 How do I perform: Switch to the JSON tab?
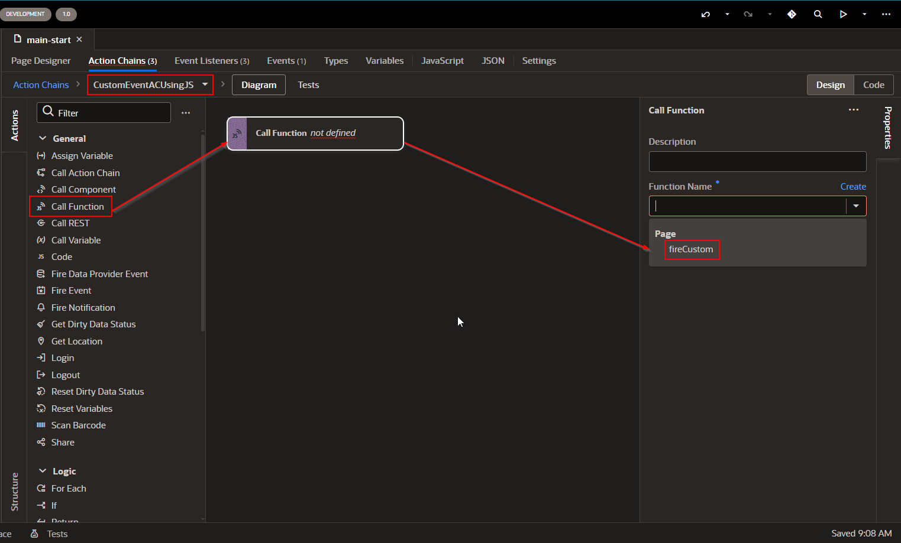493,61
